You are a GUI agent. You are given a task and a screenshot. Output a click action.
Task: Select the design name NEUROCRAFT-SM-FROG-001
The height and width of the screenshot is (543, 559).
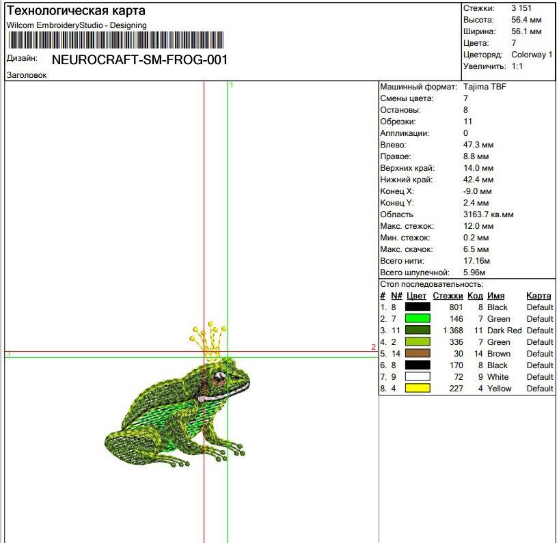click(x=139, y=60)
